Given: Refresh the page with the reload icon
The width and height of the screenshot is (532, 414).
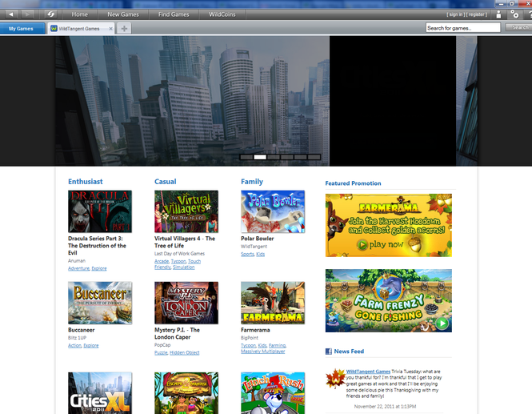Looking at the screenshot, I should [x=50, y=14].
